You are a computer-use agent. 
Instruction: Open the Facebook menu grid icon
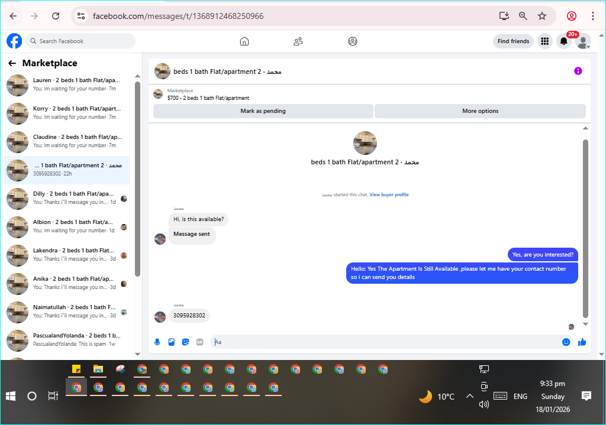pos(545,41)
